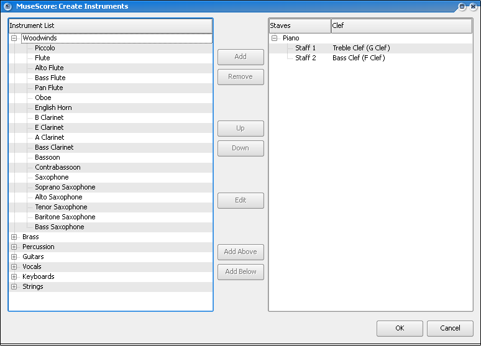The image size is (481, 346).
Task: Maximize the Create Instruments window
Action: click(x=462, y=6)
